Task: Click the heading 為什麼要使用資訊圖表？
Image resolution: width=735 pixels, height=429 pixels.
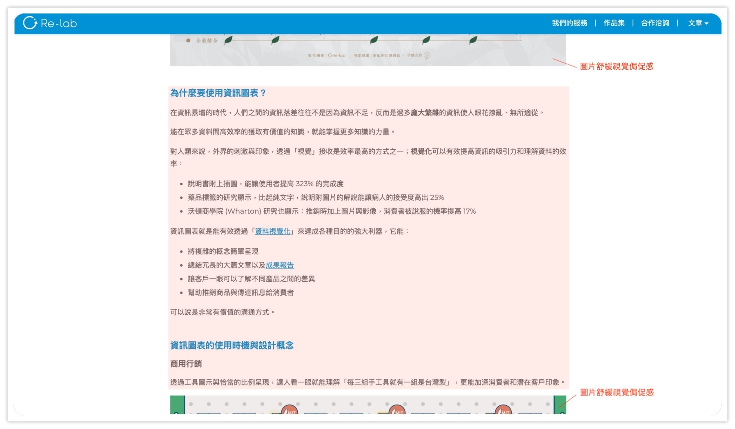Action: pyautogui.click(x=218, y=93)
